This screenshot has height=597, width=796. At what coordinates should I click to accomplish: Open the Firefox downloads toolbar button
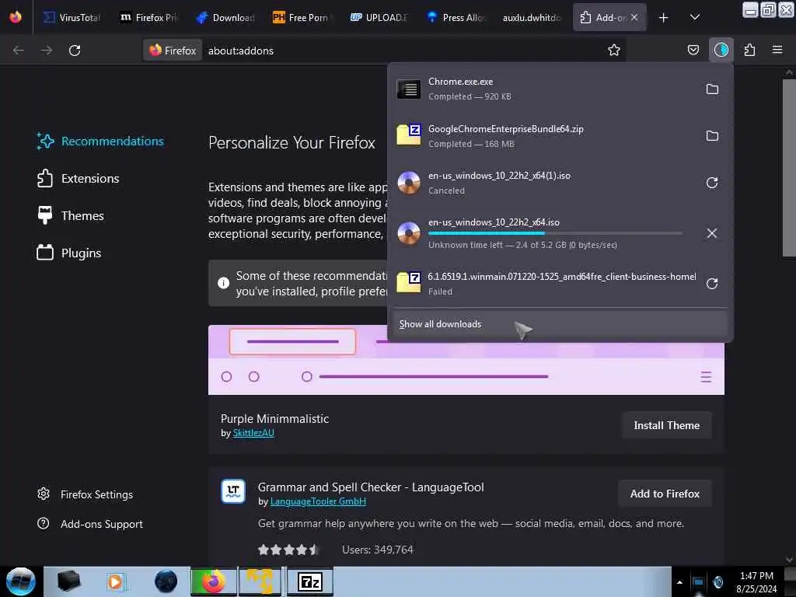click(x=721, y=50)
